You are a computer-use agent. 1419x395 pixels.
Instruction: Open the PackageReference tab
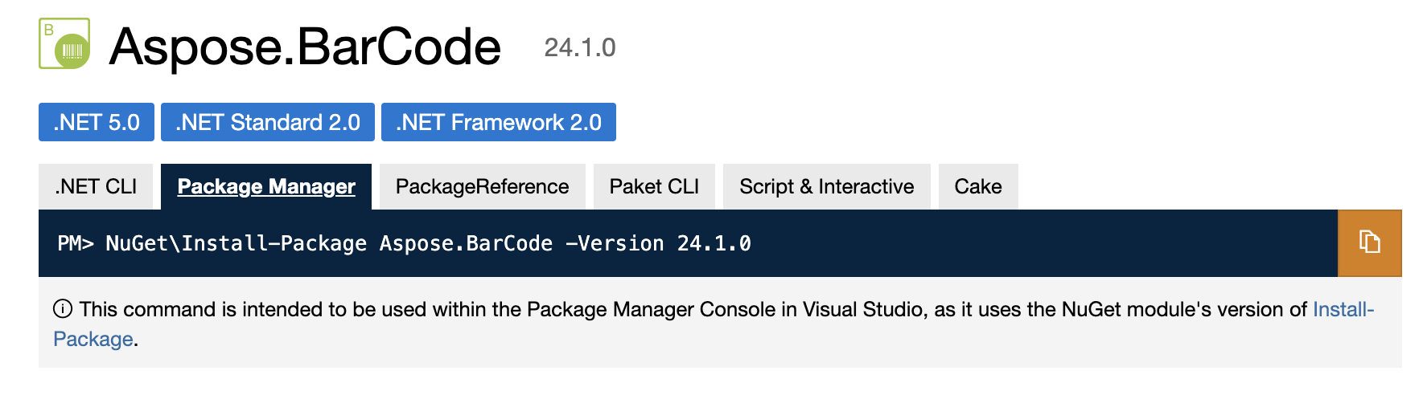tap(482, 187)
